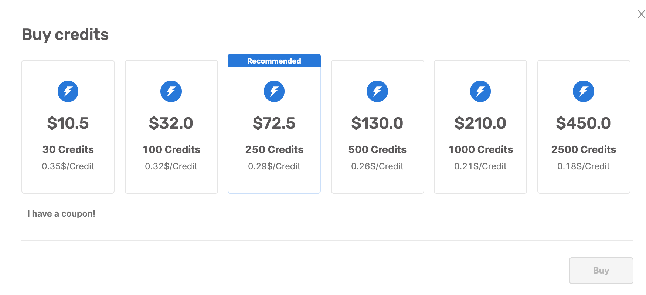Click the lightning icon above the $450.0 price
The image size is (646, 295).
(x=584, y=91)
